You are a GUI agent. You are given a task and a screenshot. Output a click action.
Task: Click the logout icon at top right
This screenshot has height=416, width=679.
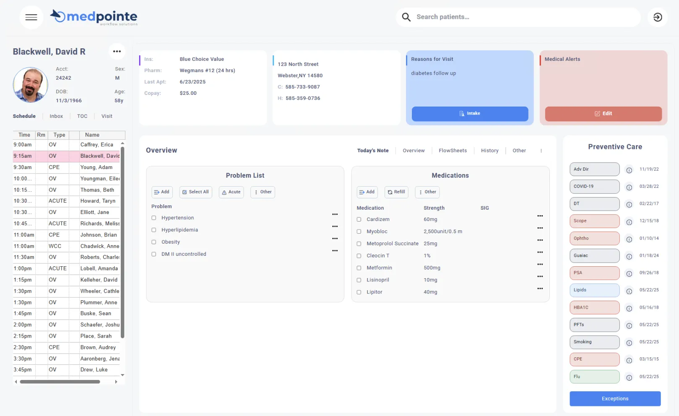(x=657, y=17)
